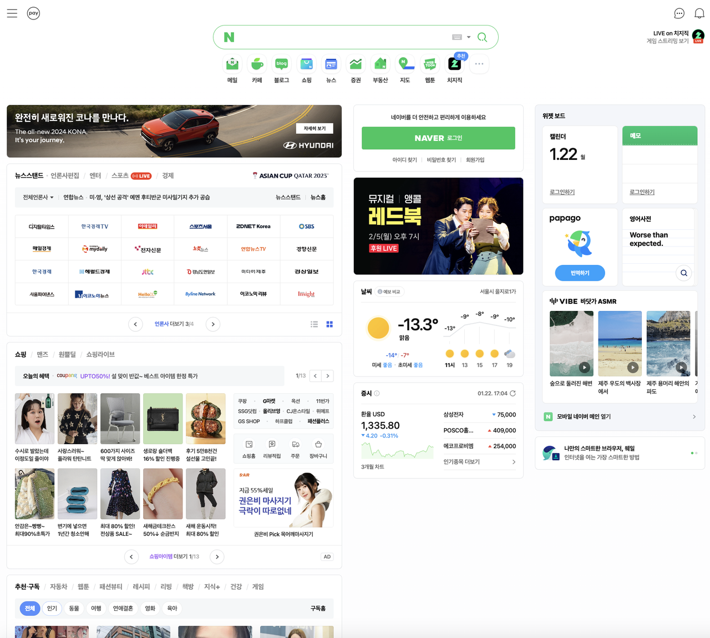The image size is (710, 638).
Task: Open the 카페 service icon
Action: 256,64
